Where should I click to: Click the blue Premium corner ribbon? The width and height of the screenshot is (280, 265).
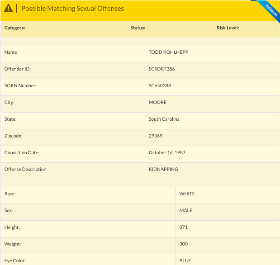271,9
